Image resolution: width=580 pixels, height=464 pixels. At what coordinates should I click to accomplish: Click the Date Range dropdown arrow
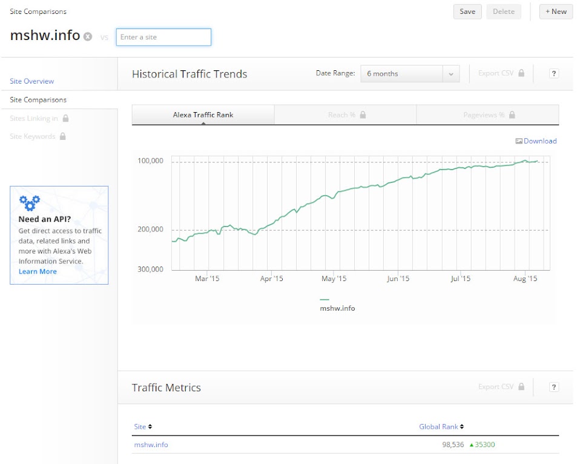(x=451, y=74)
